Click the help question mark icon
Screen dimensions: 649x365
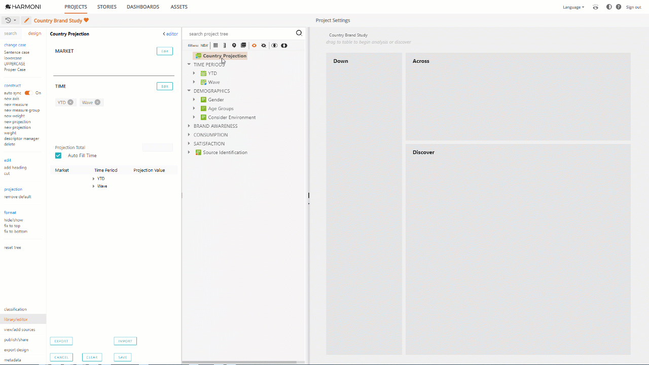tap(619, 7)
